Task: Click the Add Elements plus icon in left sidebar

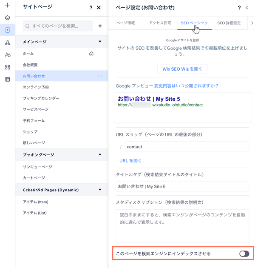Action: [x=7, y=5]
